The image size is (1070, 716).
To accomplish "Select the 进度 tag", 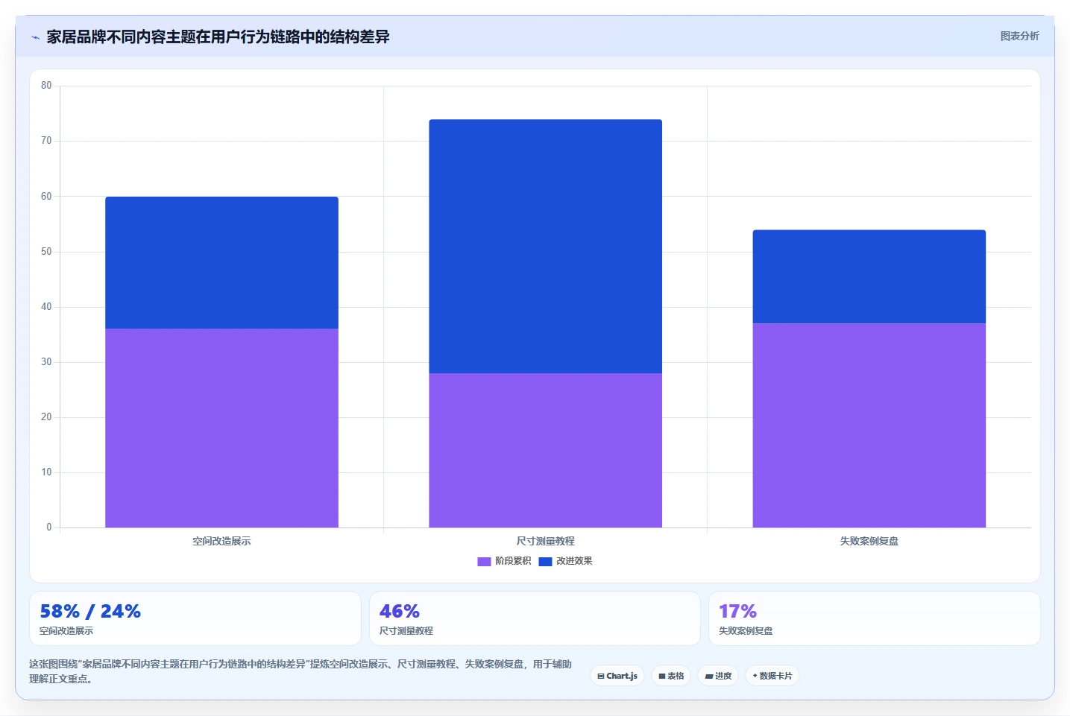I will click(718, 676).
